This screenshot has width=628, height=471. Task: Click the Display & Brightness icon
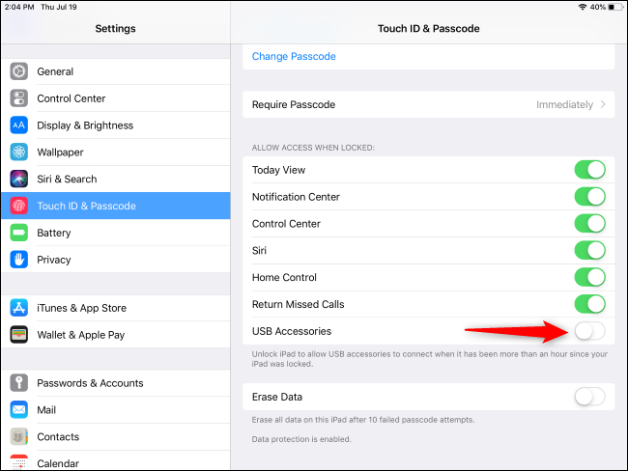19,125
